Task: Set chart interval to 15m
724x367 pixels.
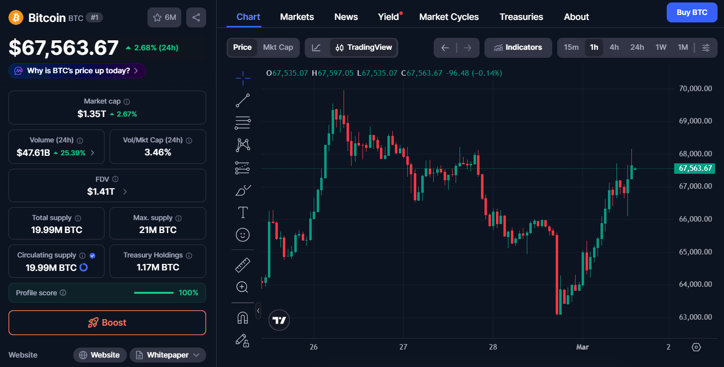Action: pyautogui.click(x=571, y=48)
